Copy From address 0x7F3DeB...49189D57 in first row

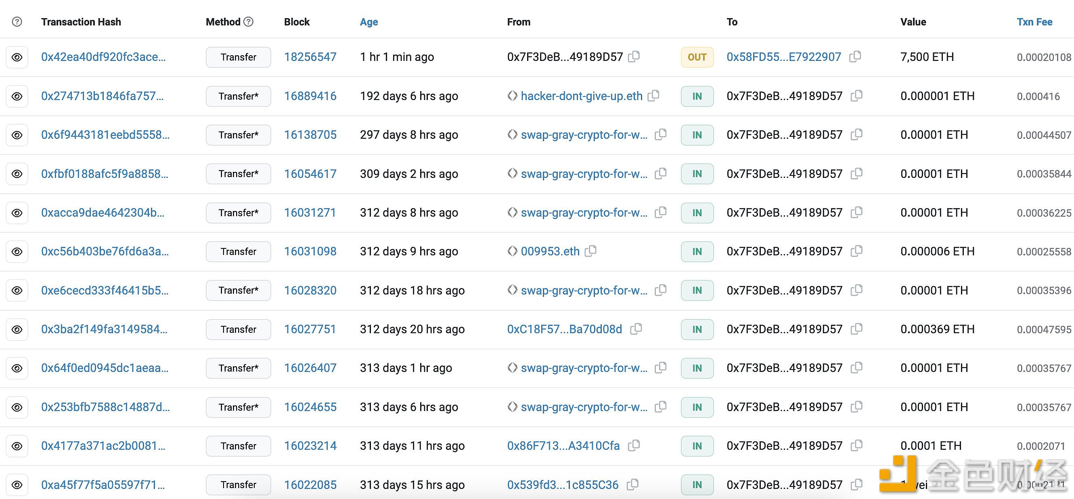click(x=634, y=56)
